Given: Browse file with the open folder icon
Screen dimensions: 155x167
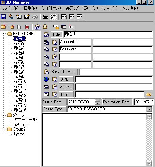Looking at the screenshot, I should tap(149, 94).
